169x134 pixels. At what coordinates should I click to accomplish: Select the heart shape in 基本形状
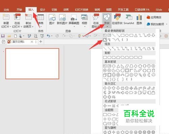pos(136,75)
